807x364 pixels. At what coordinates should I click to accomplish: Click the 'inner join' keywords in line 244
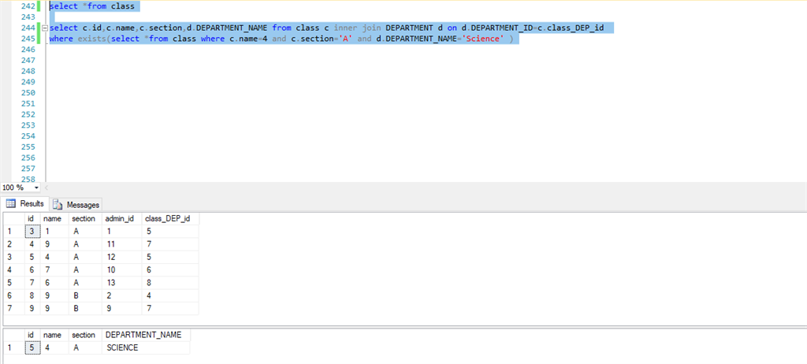point(357,28)
